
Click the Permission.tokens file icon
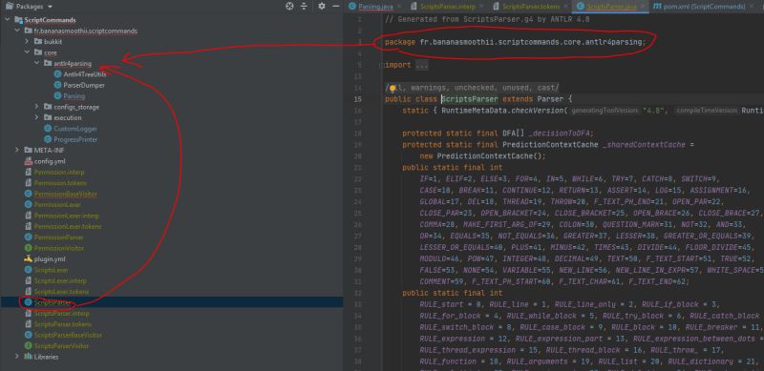[x=29, y=183]
